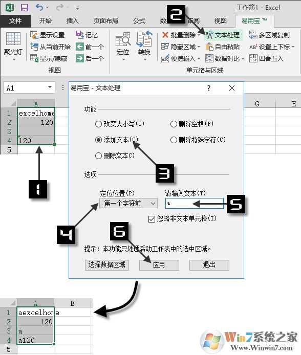This screenshot has height=355, width=301.
Task: Expand the Name Box dropdown arrow
Action: [x=50, y=87]
